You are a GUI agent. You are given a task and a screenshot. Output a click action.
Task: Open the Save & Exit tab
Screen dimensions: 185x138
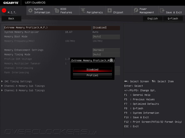[172, 10]
